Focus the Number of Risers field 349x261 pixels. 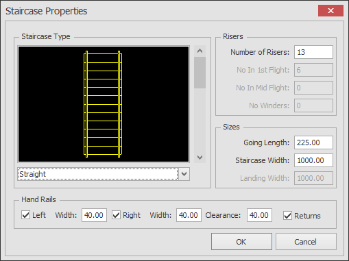coord(313,52)
